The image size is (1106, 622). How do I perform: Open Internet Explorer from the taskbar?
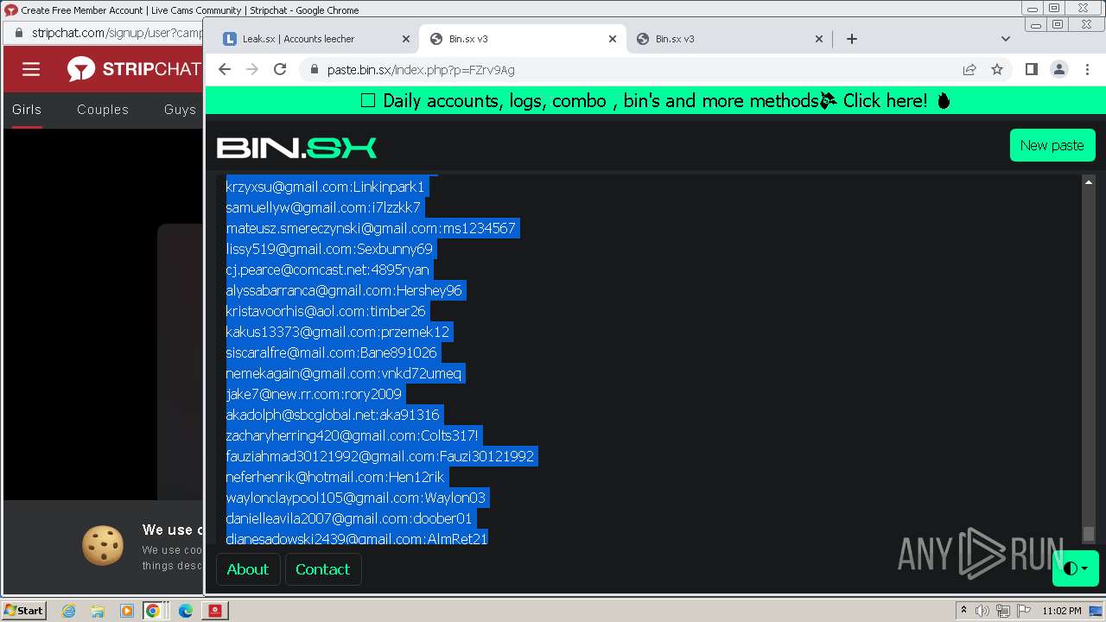68,611
